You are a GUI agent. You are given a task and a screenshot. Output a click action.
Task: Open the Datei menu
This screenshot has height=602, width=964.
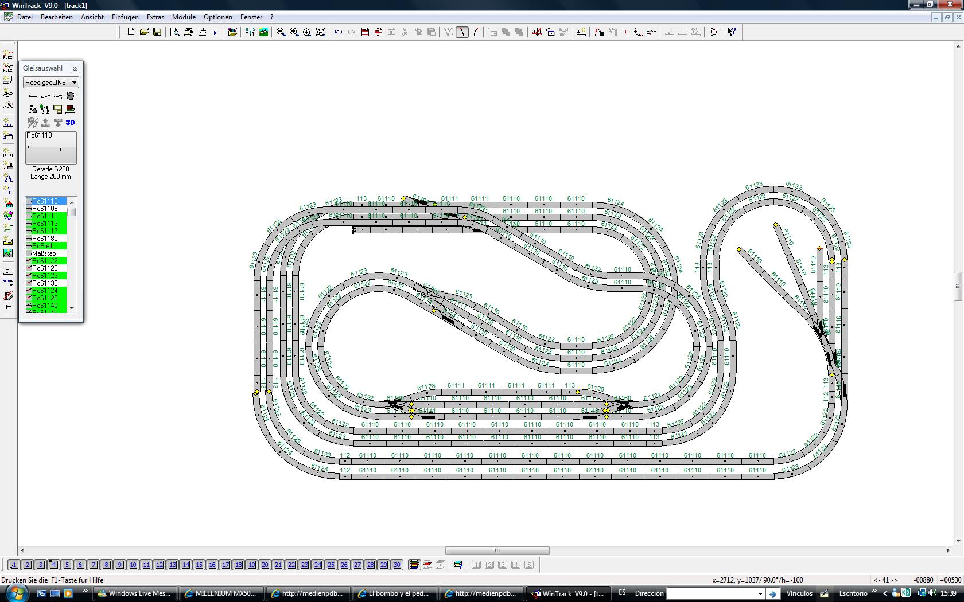pyautogui.click(x=25, y=17)
